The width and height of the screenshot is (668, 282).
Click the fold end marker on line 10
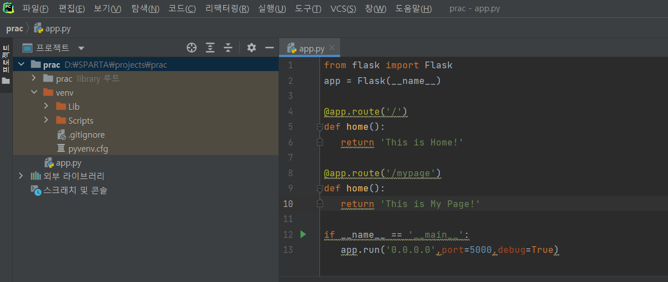[x=319, y=204]
